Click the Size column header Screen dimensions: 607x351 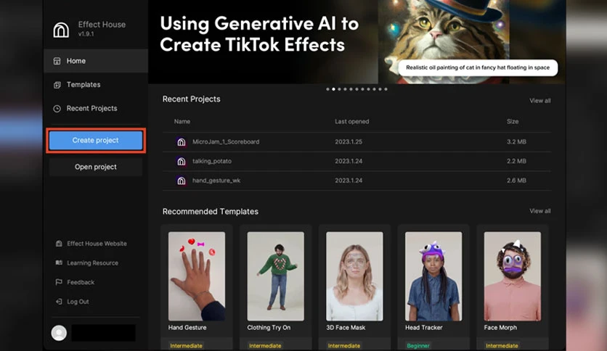click(x=513, y=121)
